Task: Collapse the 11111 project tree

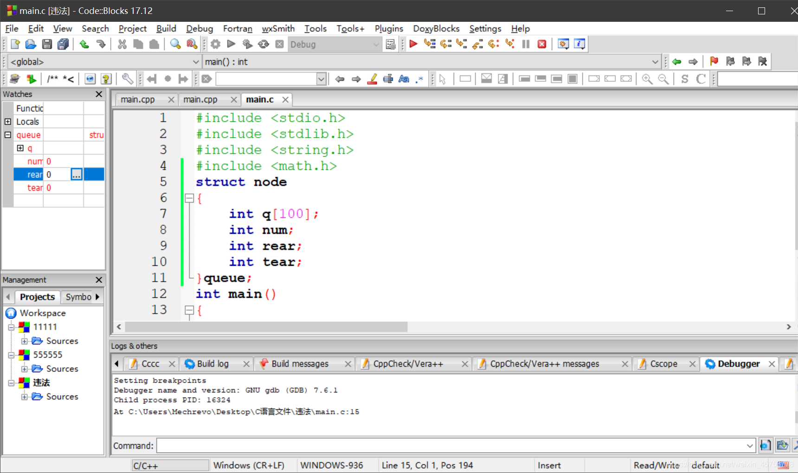Action: (x=11, y=327)
